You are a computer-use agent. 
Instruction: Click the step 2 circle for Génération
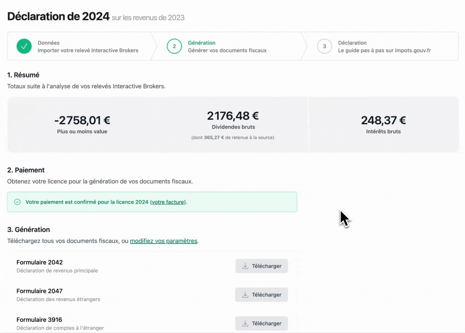tap(174, 46)
